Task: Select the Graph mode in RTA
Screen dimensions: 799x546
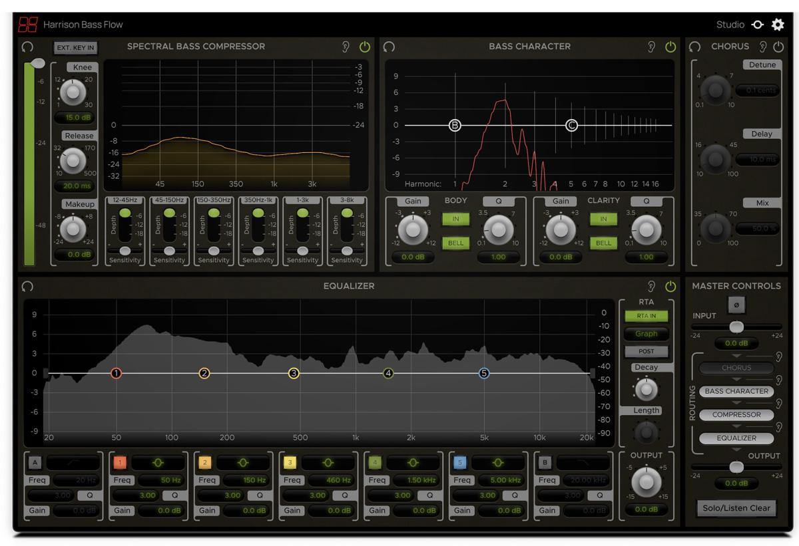Action: click(646, 334)
